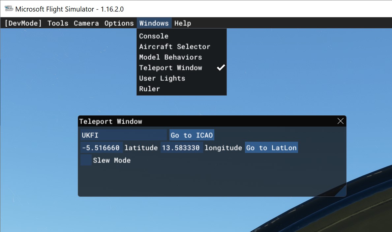Select Teleport Window entry in Windows menu
Screen dimensions: 392x232
click(171, 68)
